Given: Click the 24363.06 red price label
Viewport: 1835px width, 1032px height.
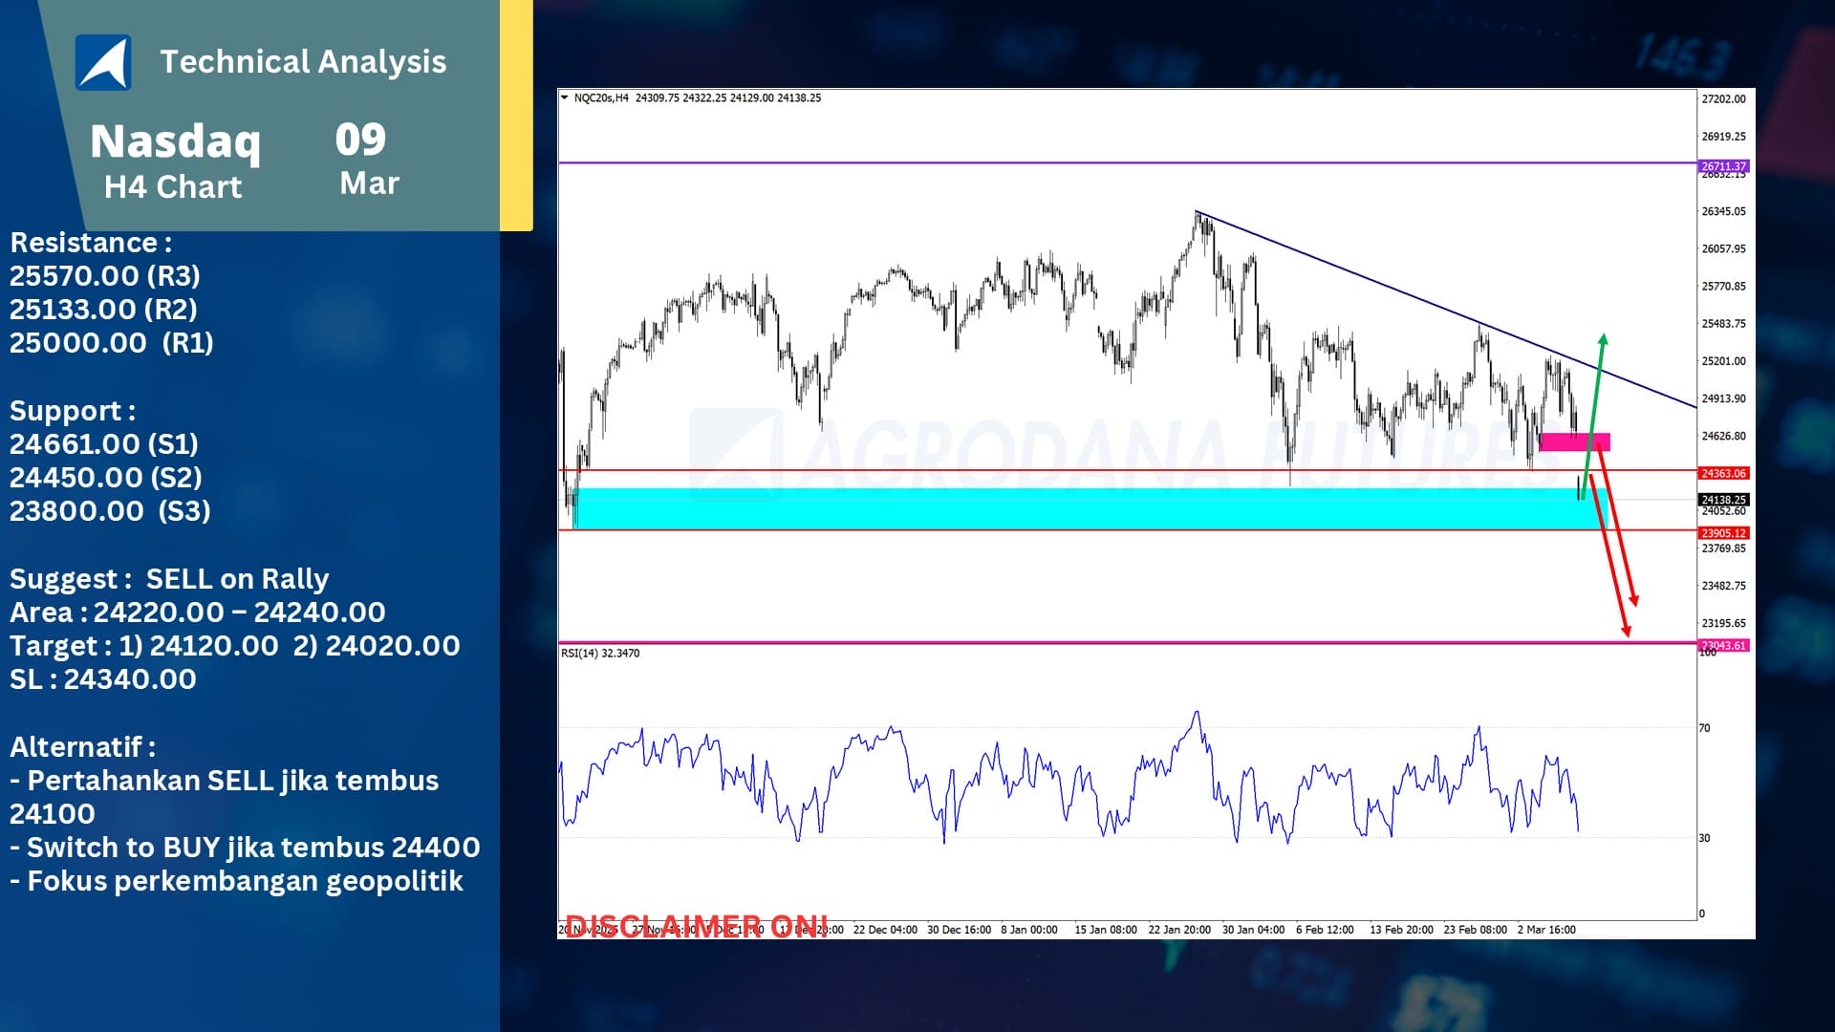Looking at the screenshot, I should 1723,473.
